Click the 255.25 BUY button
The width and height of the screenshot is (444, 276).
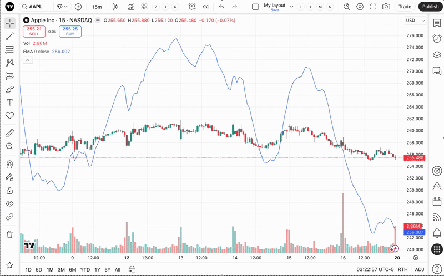(x=70, y=32)
